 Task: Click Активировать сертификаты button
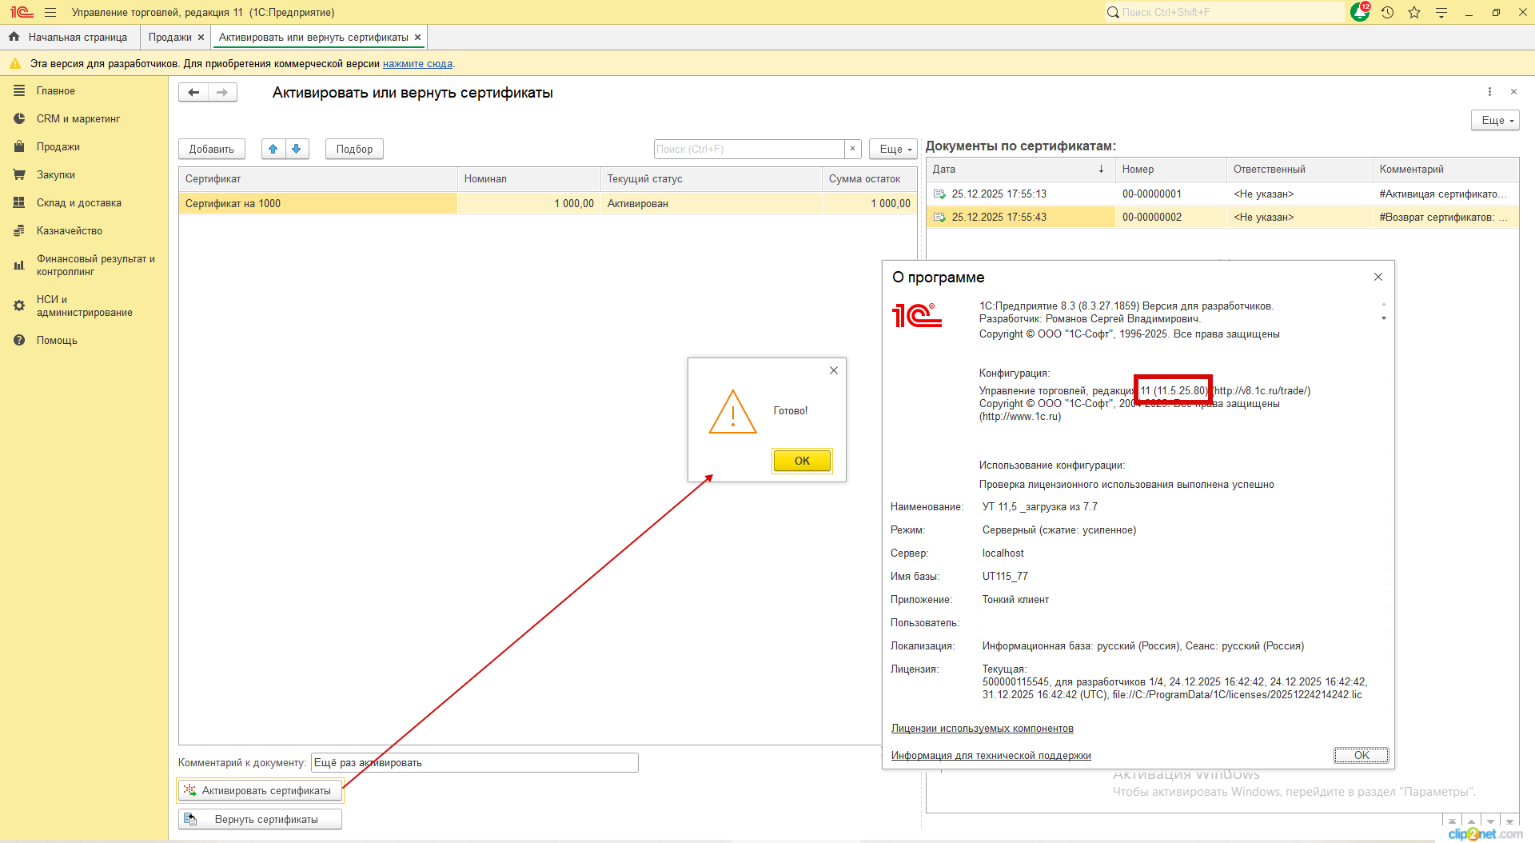coord(260,791)
